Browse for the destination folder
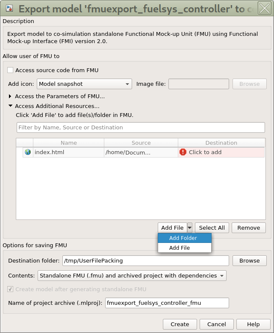The width and height of the screenshot is (274, 333). [249, 261]
